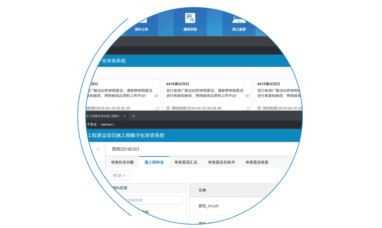Switch to the 审查任务分配 tab

tap(122, 162)
